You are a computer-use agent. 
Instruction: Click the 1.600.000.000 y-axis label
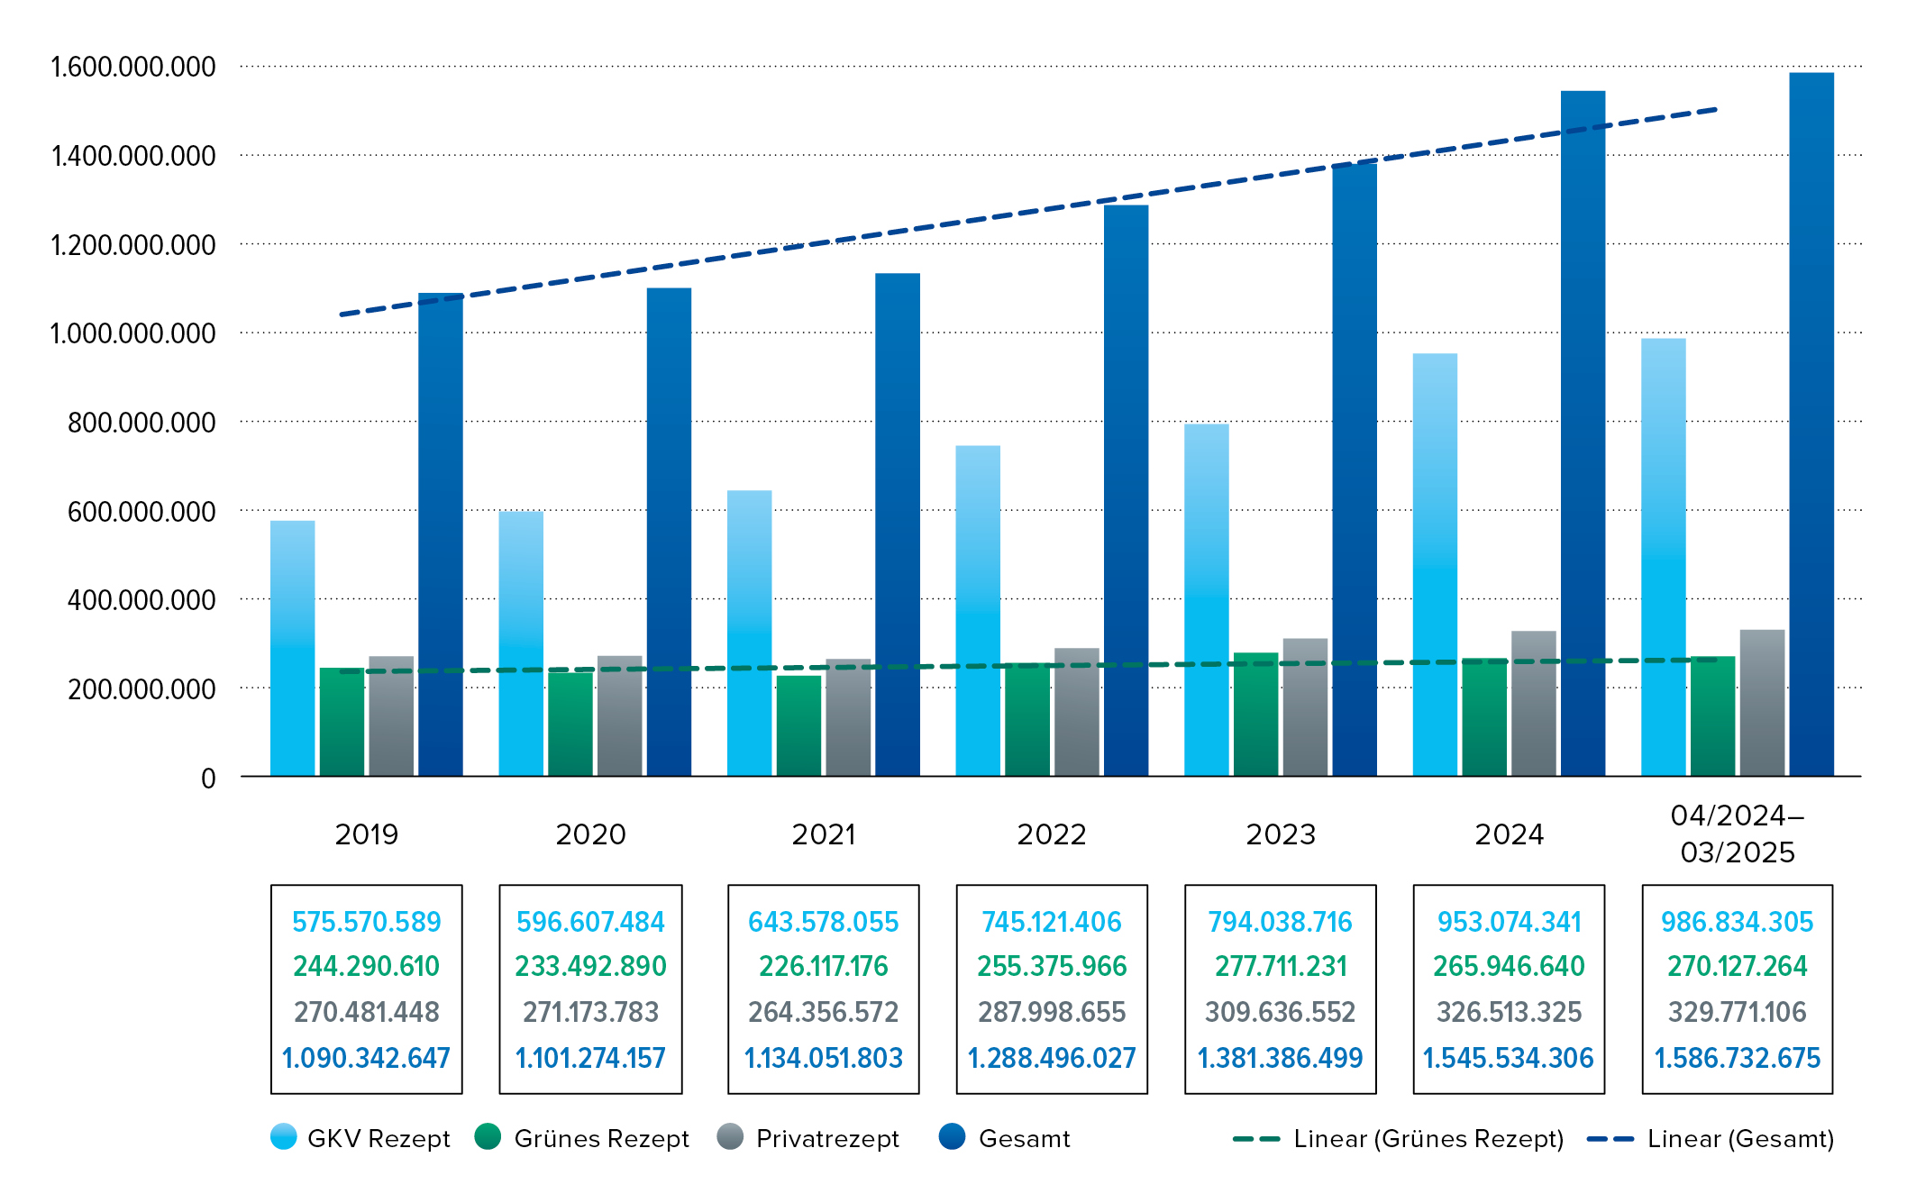[133, 67]
